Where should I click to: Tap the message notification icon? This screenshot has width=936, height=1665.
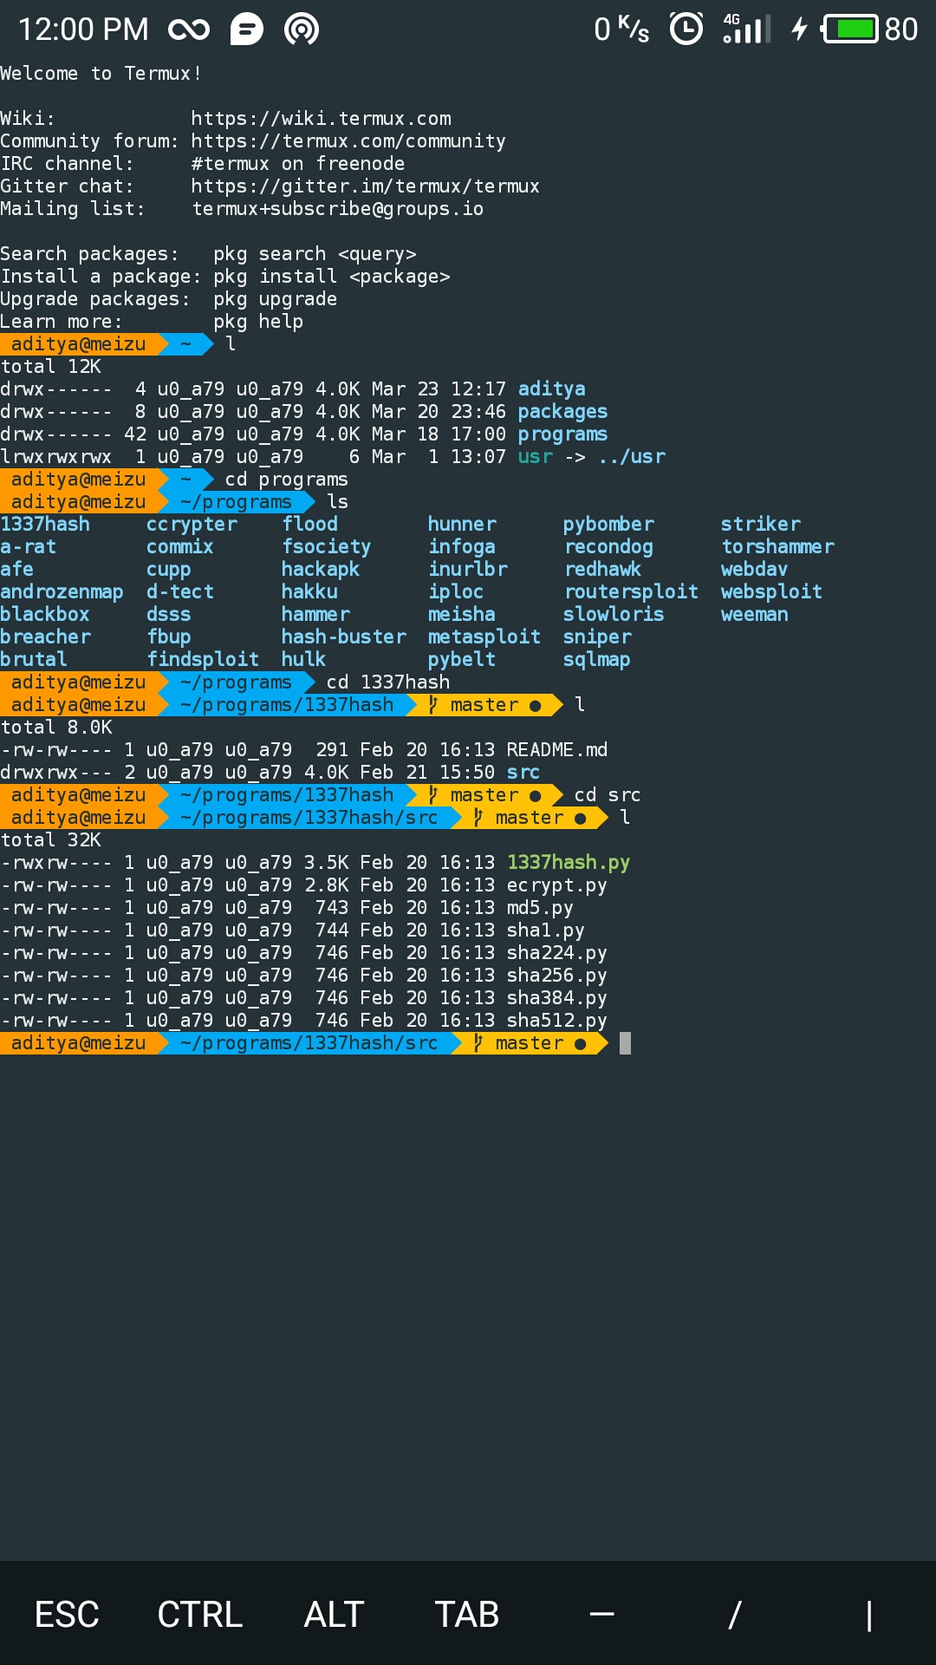[x=246, y=29]
